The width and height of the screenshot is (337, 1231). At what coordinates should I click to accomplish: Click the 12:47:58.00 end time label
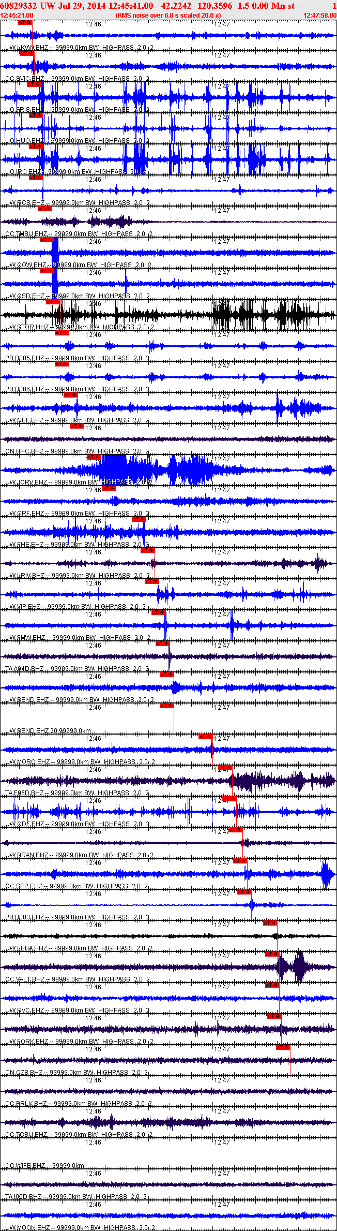pos(320,16)
